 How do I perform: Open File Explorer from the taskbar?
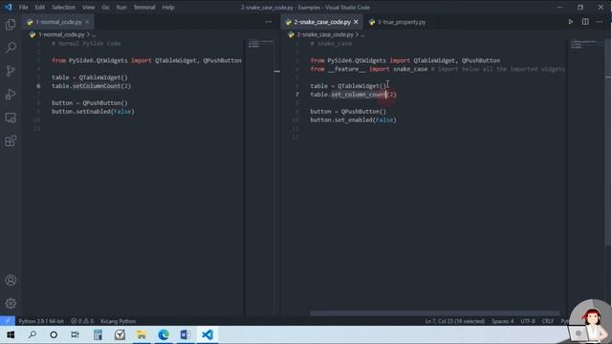coord(142,334)
